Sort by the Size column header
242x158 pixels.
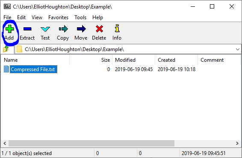[x=91, y=60]
